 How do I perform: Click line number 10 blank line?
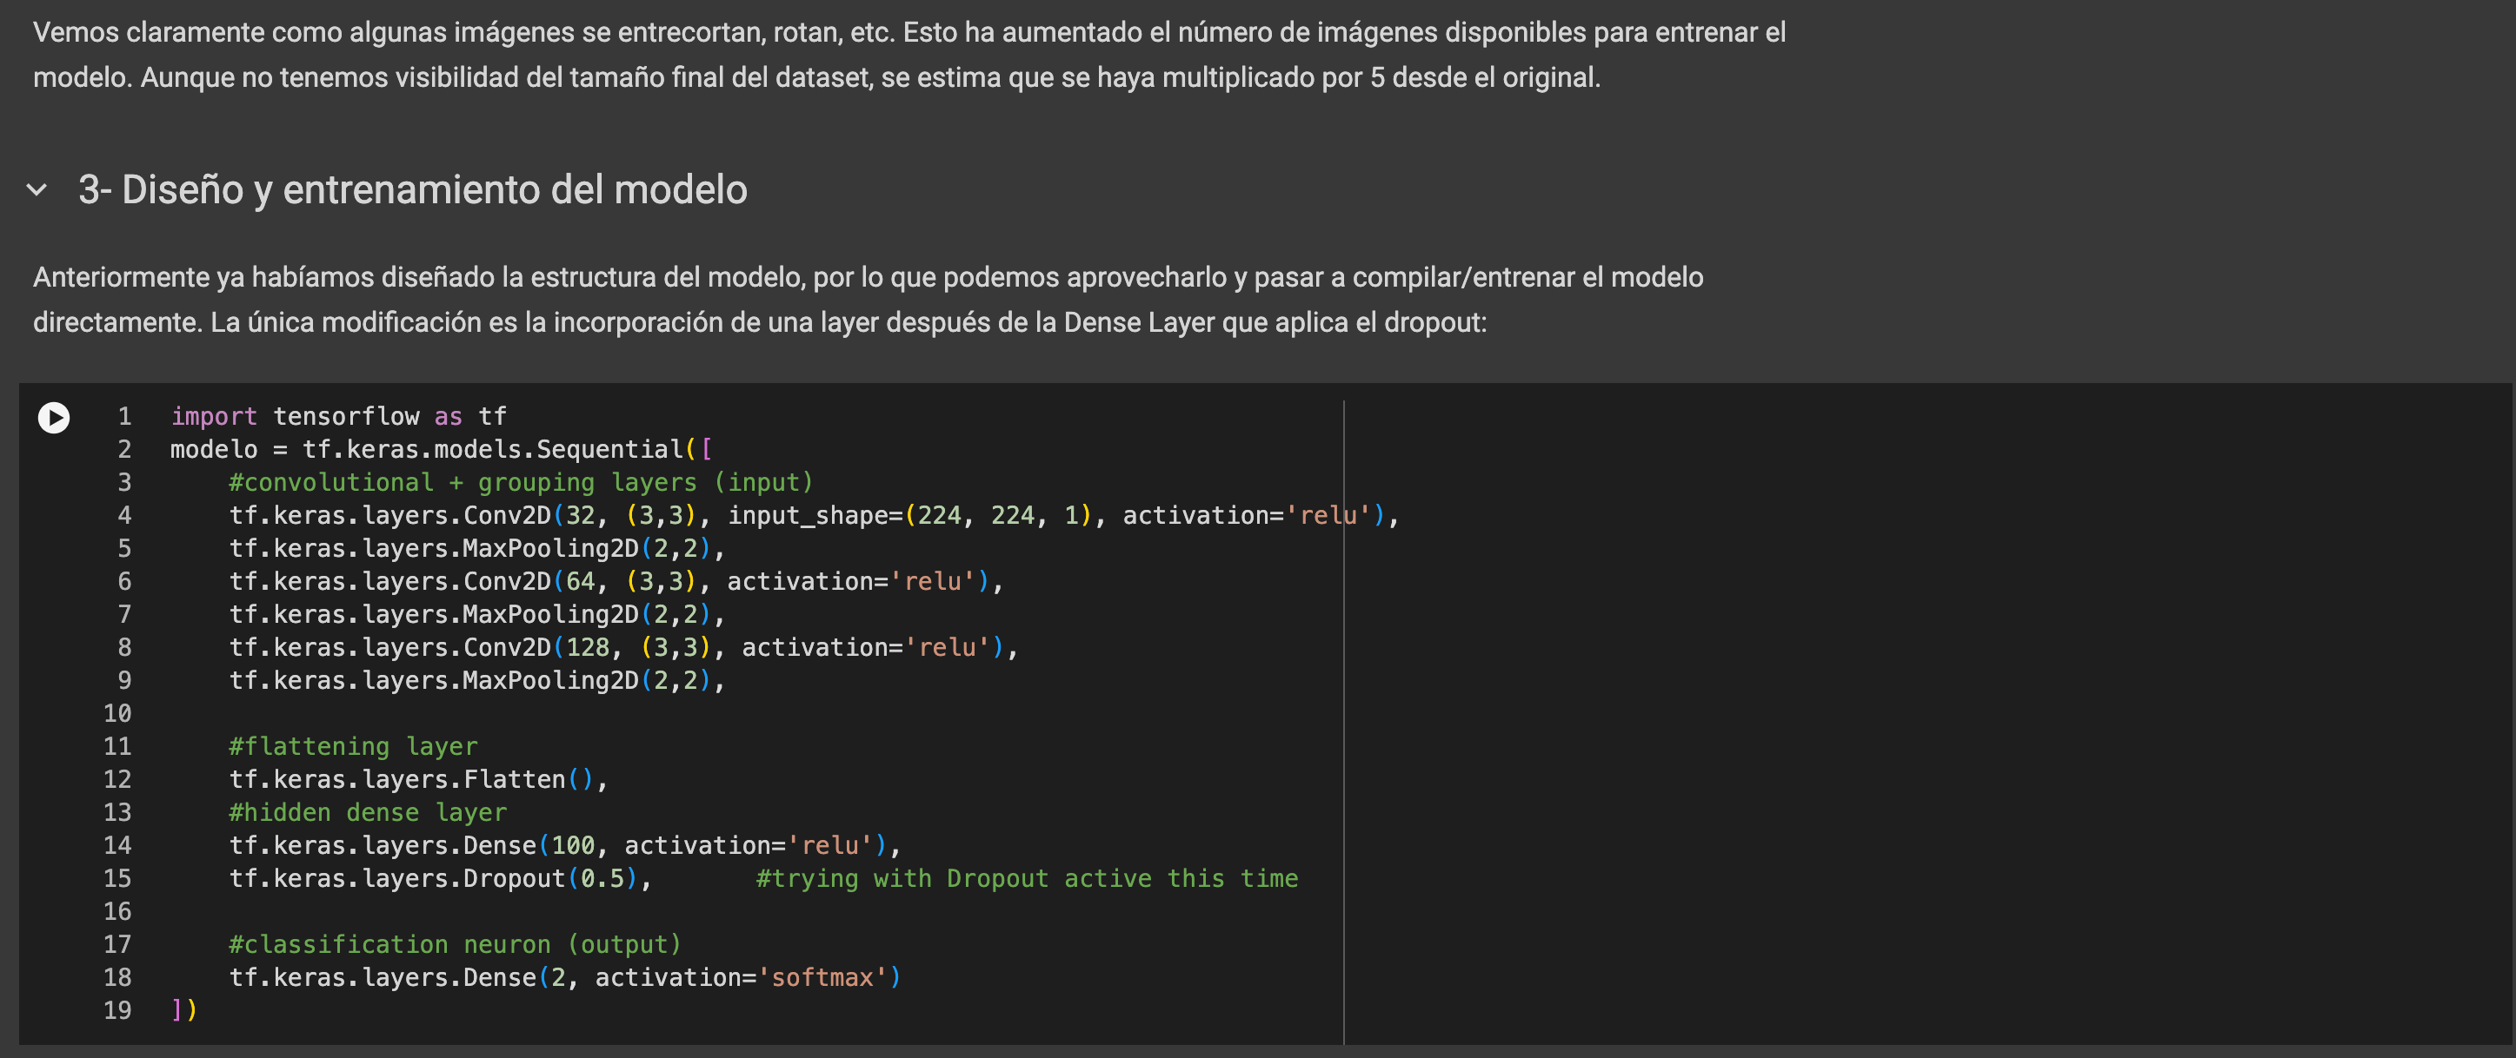click(117, 713)
